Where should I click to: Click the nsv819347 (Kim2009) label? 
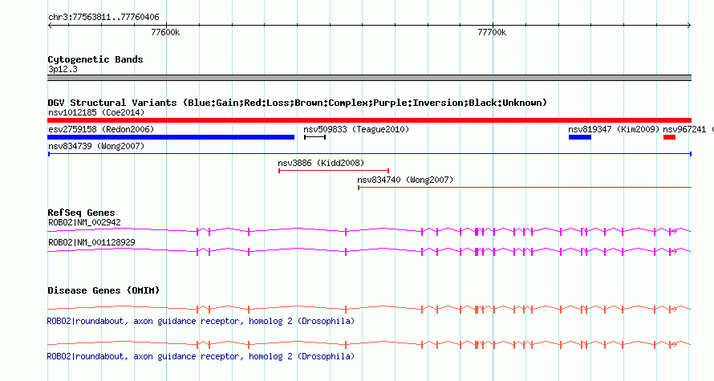pyautogui.click(x=614, y=129)
